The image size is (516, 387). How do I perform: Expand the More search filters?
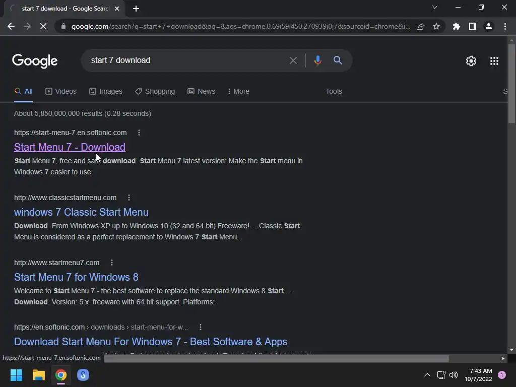click(x=238, y=92)
